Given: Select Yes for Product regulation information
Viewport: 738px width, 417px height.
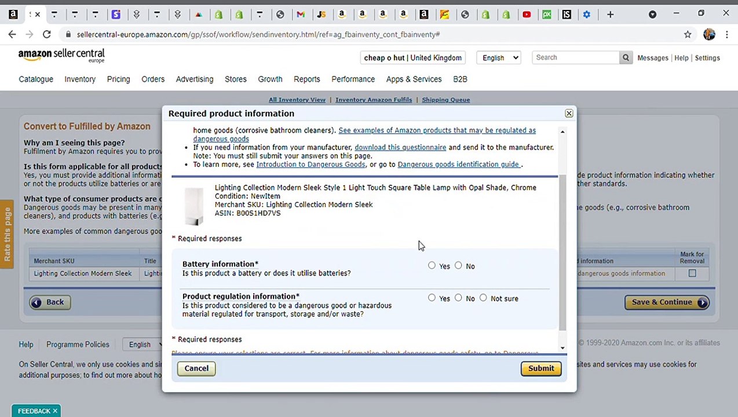Looking at the screenshot, I should [x=432, y=298].
